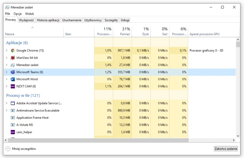Sort processes by Pamięć column header
The width and height of the screenshot is (244, 158).
122,31
